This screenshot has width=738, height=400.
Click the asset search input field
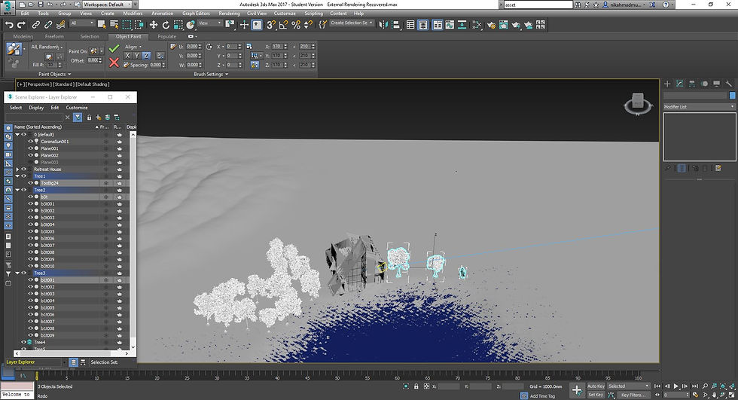tap(538, 5)
